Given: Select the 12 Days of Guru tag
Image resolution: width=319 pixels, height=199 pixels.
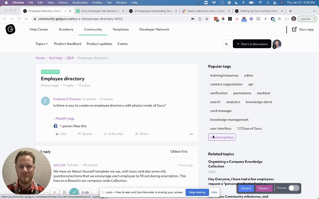Looking at the screenshot, I should [x=249, y=129].
